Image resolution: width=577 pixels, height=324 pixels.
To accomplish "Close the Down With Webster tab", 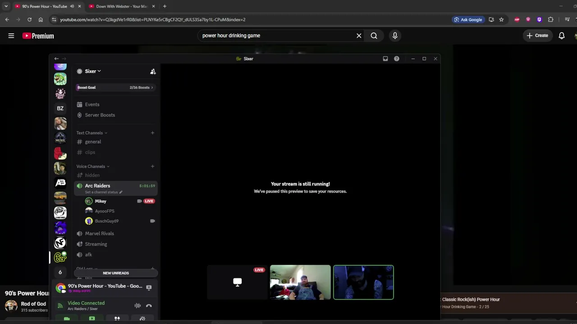I will point(153,6).
